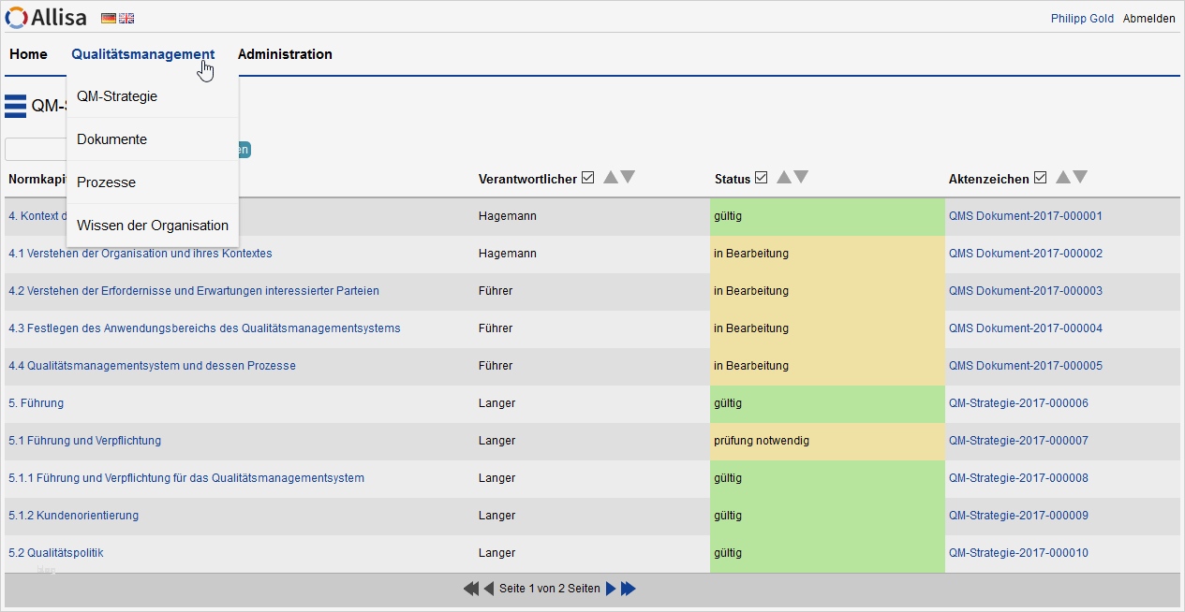
Task: Sort Verantwortlicher column ascending
Action: [x=611, y=177]
